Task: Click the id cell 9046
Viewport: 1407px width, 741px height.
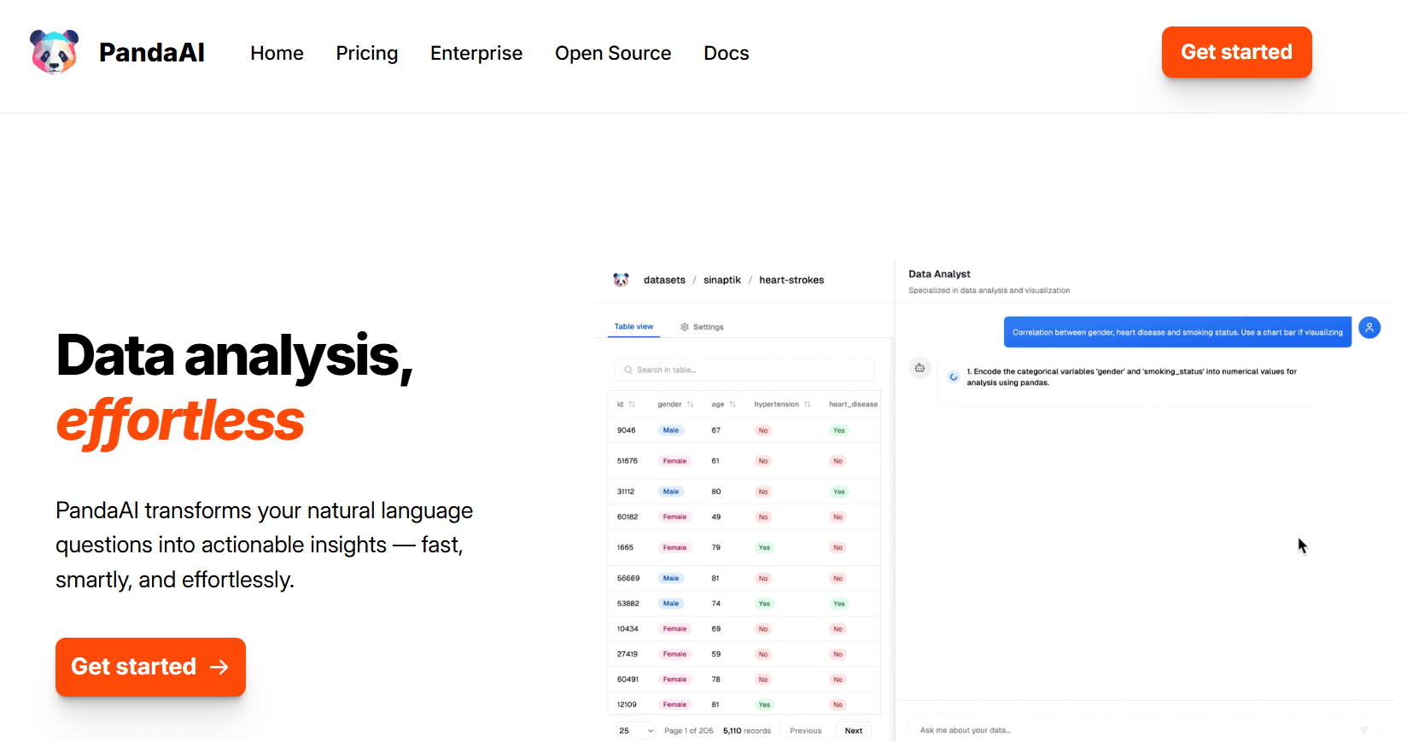Action: point(627,430)
